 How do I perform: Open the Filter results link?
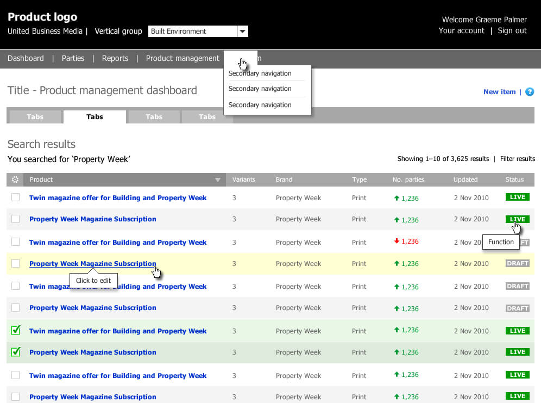coord(517,159)
